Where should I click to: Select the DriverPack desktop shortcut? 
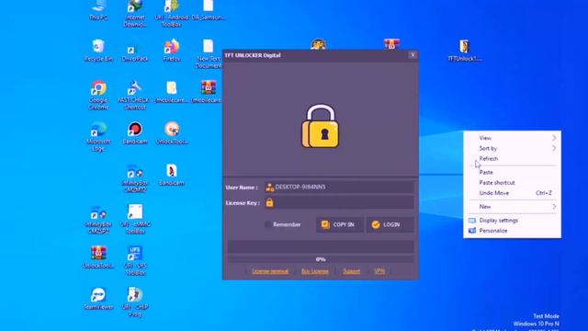click(135, 52)
